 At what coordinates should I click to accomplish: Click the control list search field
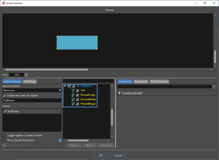[164, 87]
